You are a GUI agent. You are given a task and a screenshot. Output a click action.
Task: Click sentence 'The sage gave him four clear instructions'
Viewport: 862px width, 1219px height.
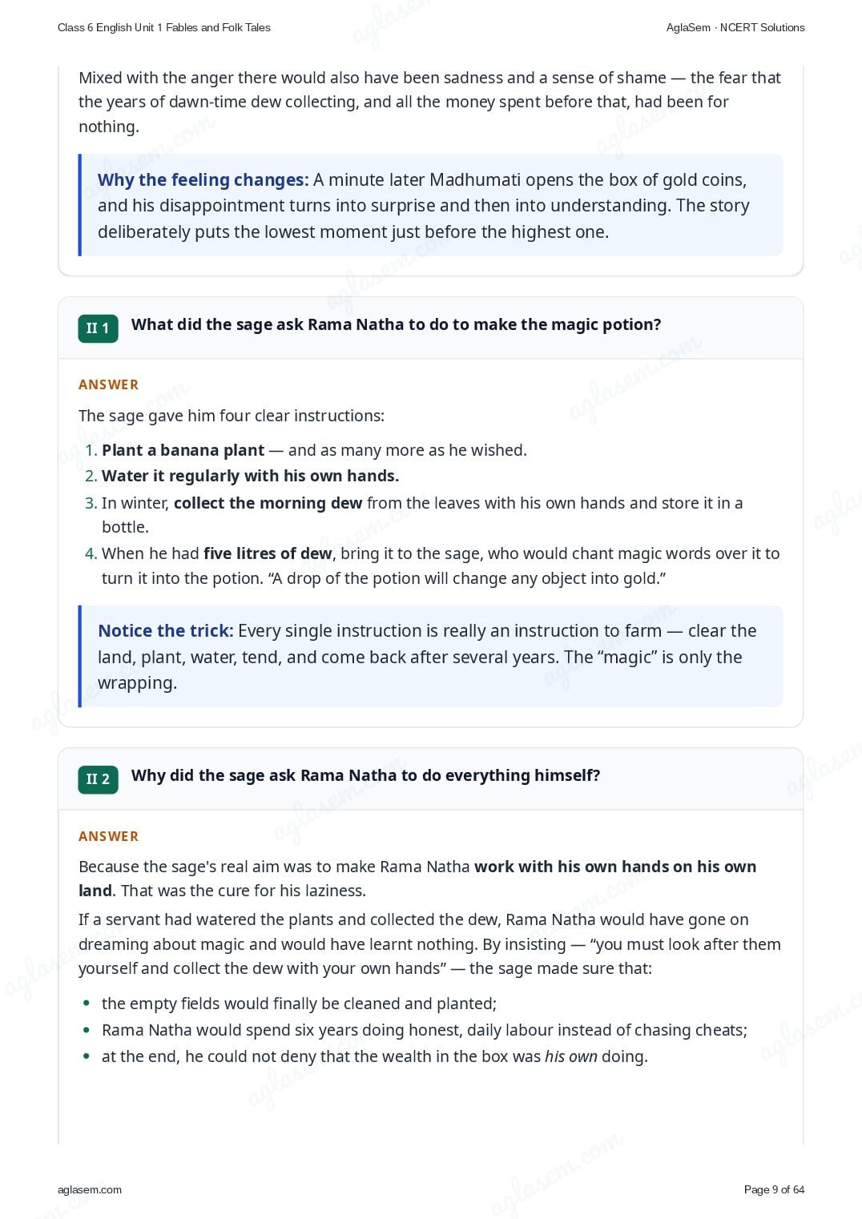[x=232, y=416]
